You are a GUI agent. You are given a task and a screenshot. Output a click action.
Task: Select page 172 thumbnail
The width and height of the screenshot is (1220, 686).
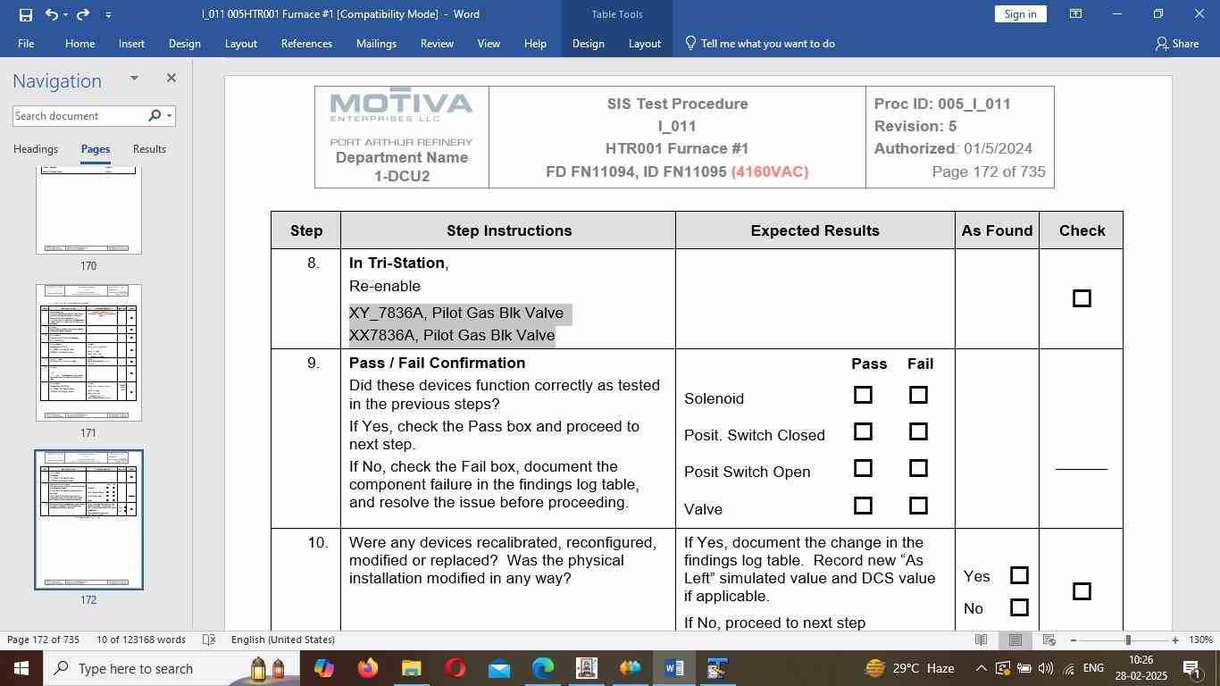click(x=88, y=520)
